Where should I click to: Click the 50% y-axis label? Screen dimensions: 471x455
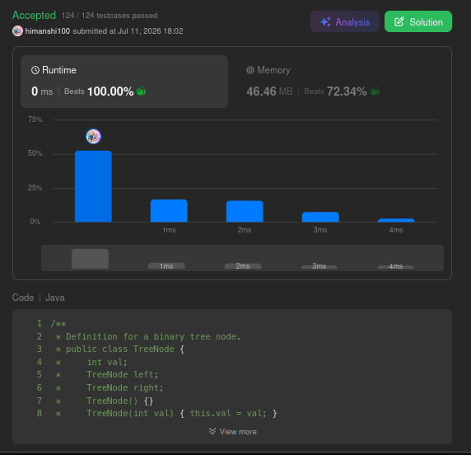(35, 153)
